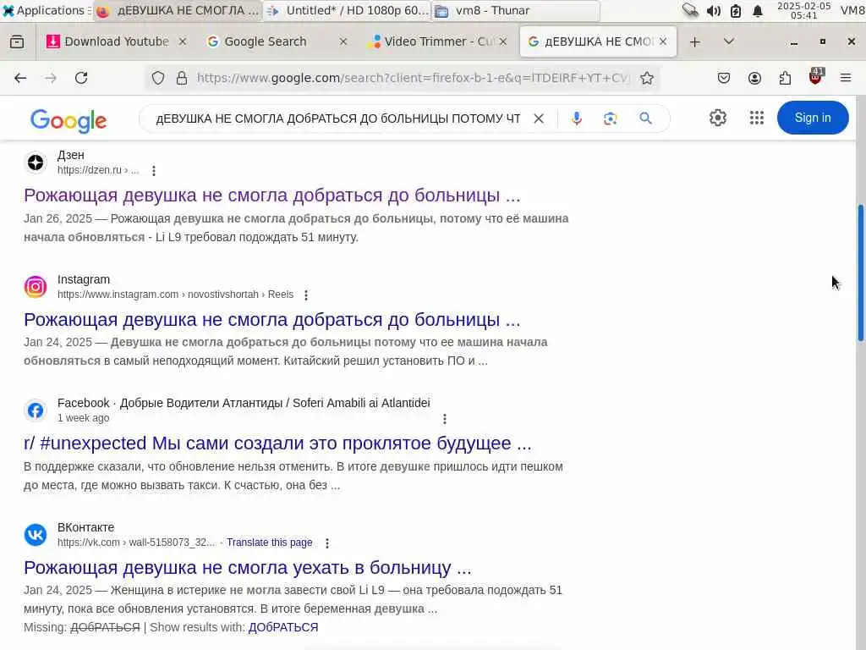Switch to vm8 - Thunar taskbar window
The image size is (866, 650).
[515, 10]
